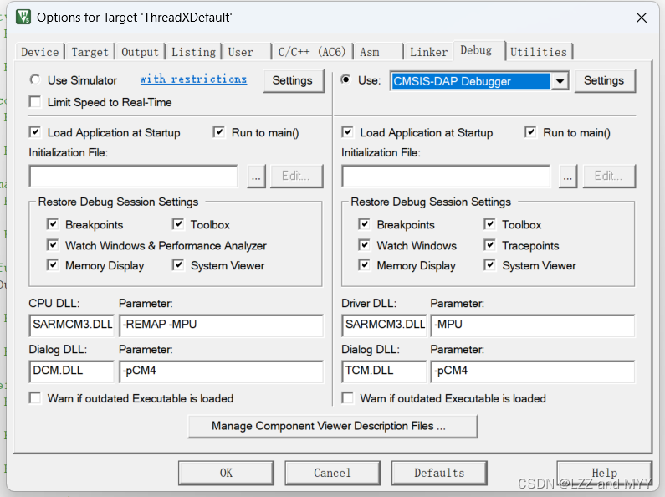665x497 pixels.
Task: Switch to the Device tab
Action: [x=40, y=52]
